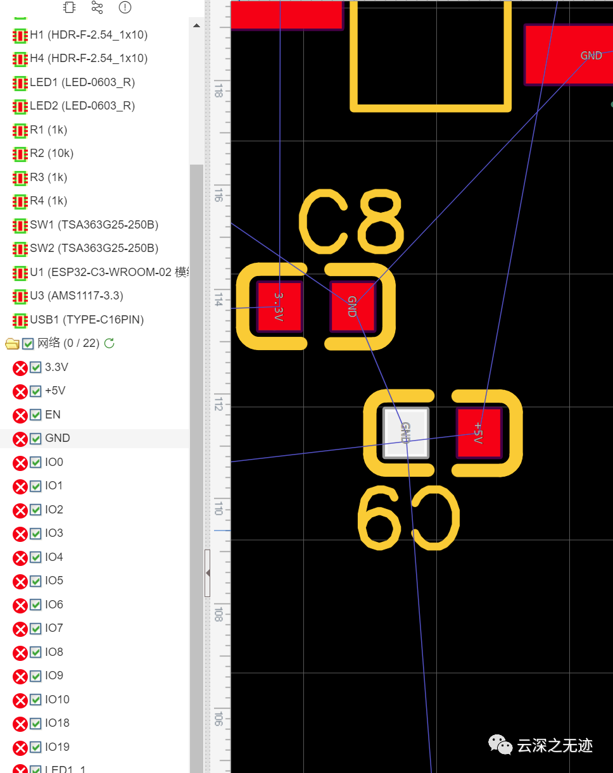This screenshot has height=773, width=613.
Task: Toggle the checkbox for the EN net
Action: coord(35,415)
